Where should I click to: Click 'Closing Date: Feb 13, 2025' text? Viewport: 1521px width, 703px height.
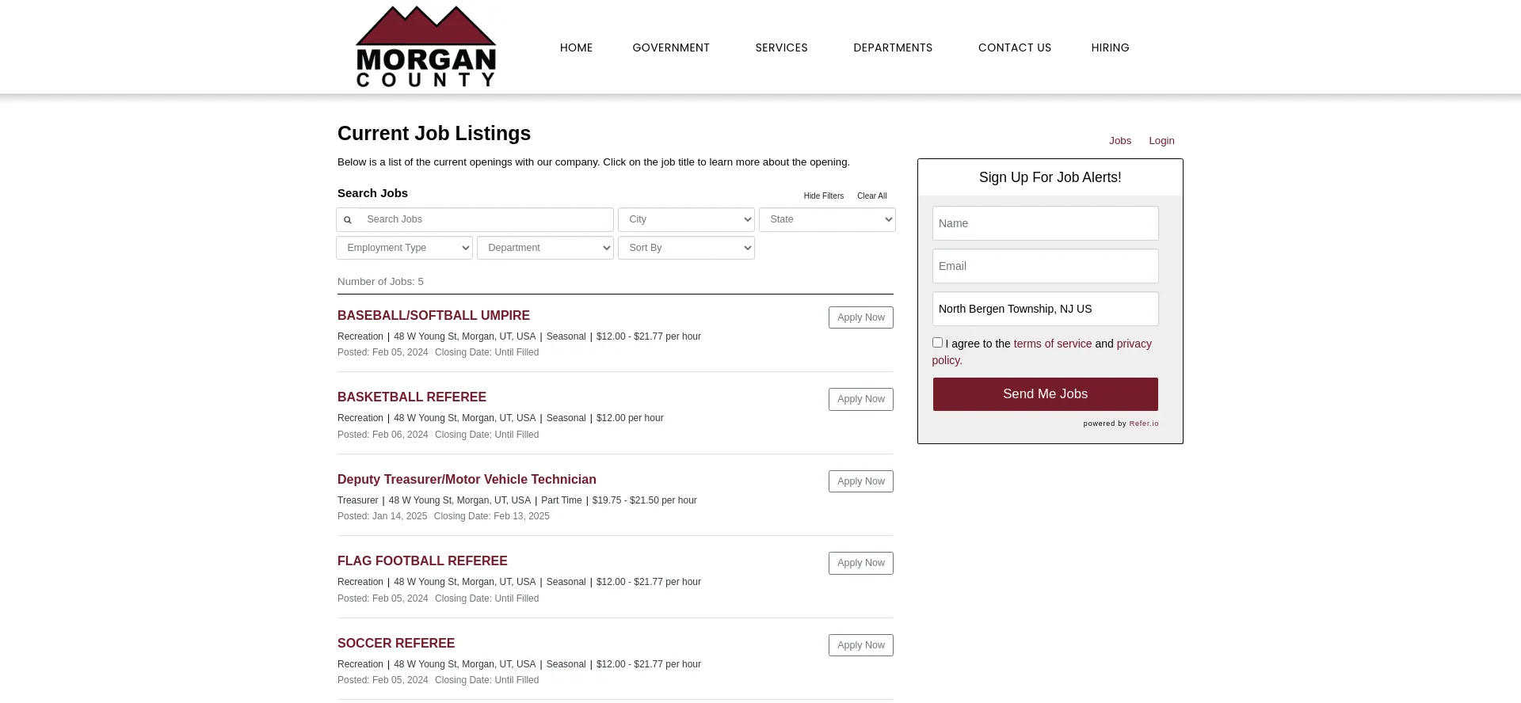click(491, 516)
